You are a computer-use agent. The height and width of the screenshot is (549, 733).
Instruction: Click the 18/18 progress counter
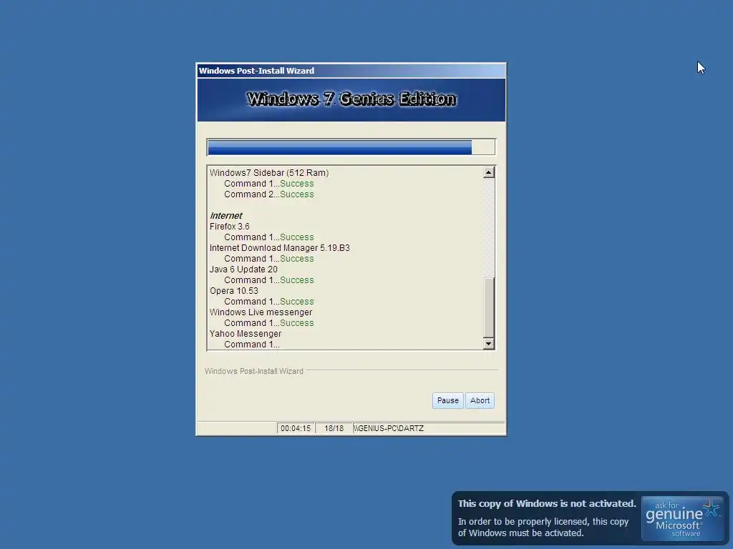(334, 428)
